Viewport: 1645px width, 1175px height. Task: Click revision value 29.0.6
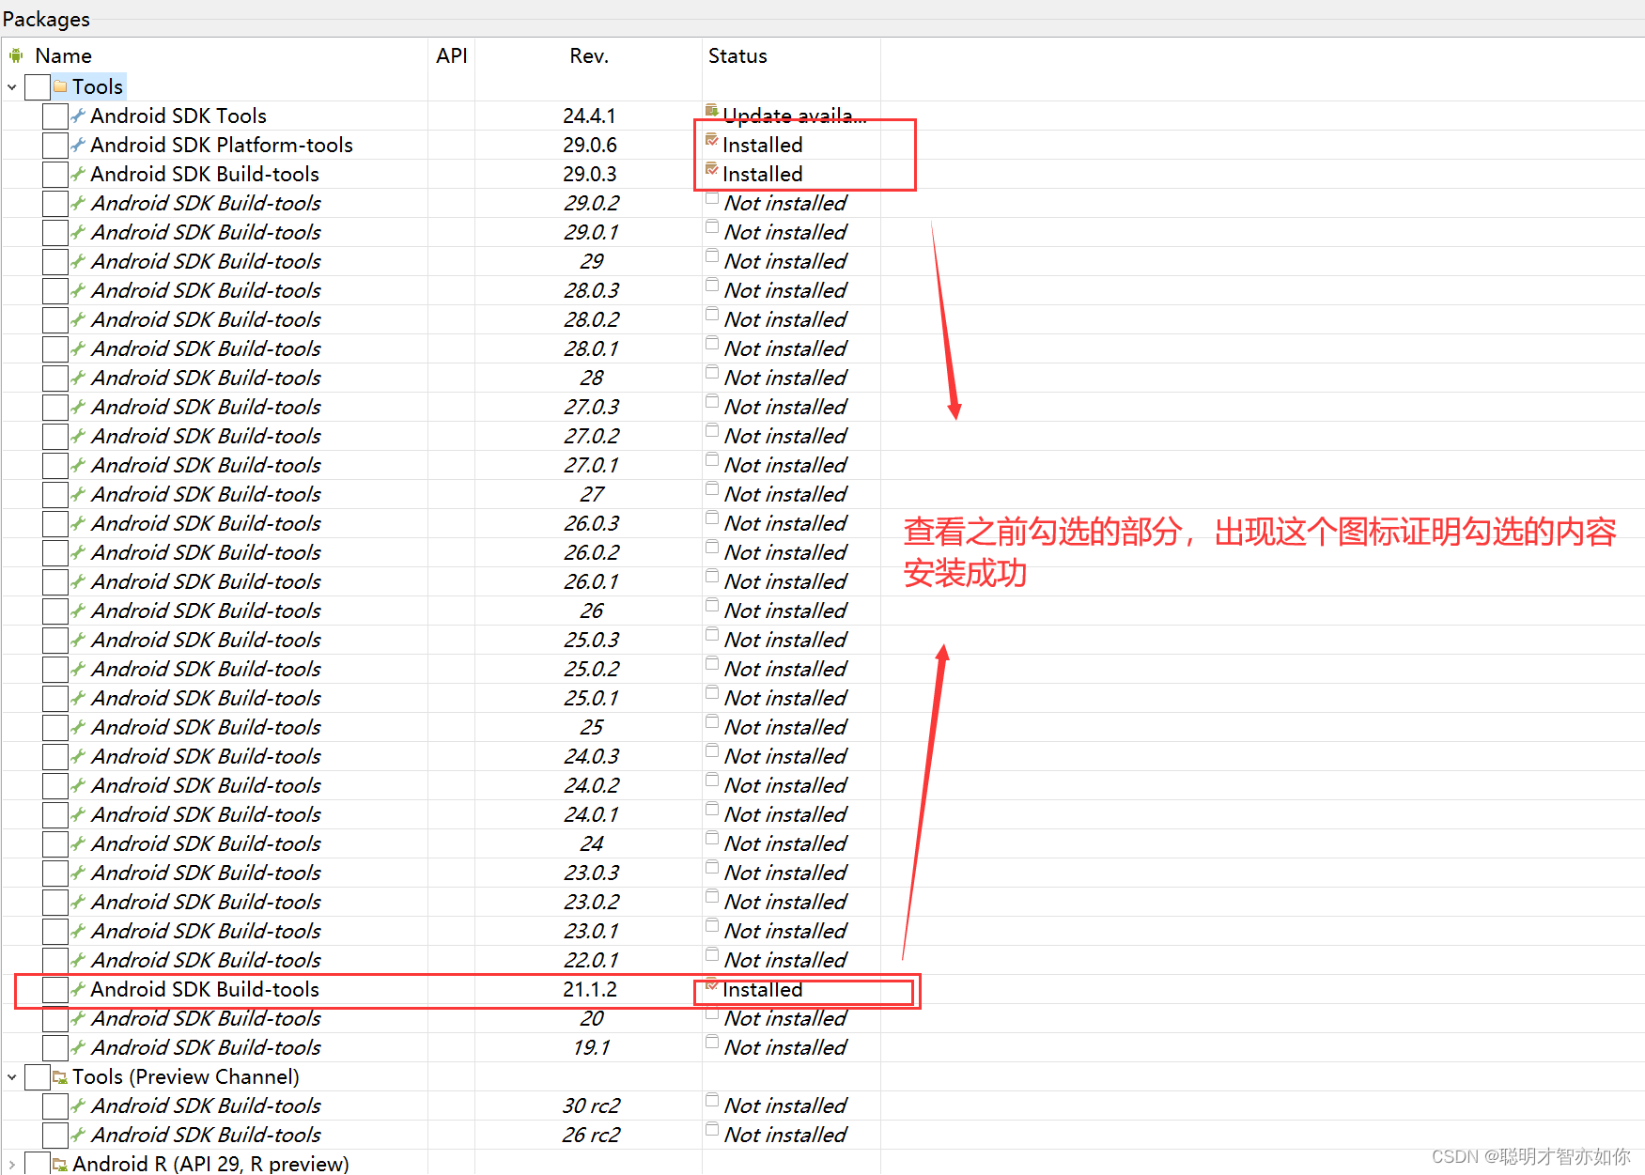590,145
